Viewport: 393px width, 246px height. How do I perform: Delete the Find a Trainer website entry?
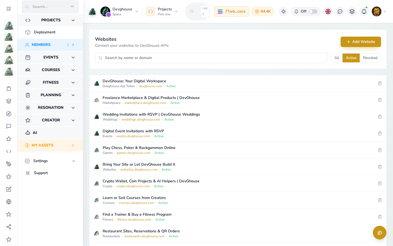tap(380, 217)
